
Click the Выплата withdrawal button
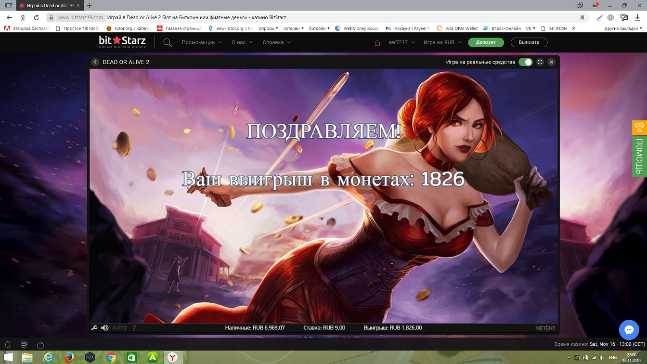tap(529, 42)
